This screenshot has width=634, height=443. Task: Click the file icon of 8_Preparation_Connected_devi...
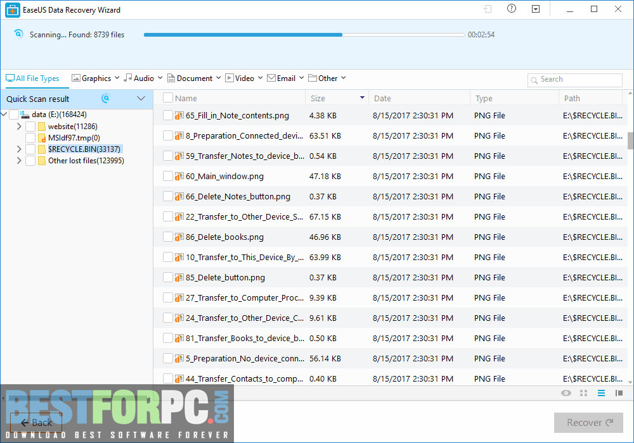179,136
